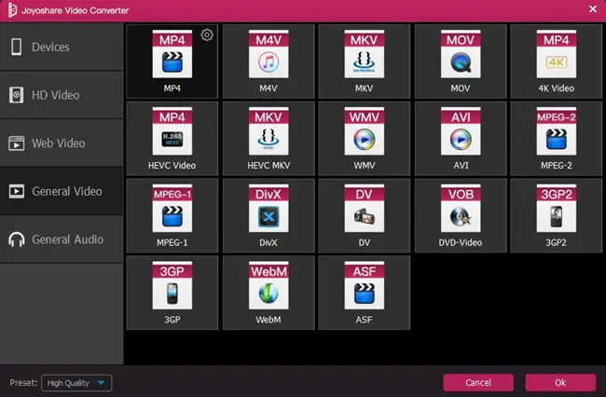Switch to General Audio category
This screenshot has height=397, width=606.
pos(62,240)
